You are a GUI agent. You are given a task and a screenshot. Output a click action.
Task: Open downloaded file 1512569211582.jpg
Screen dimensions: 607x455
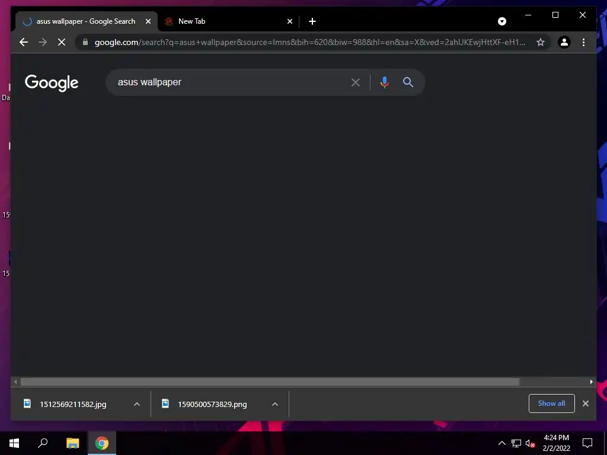[73, 404]
